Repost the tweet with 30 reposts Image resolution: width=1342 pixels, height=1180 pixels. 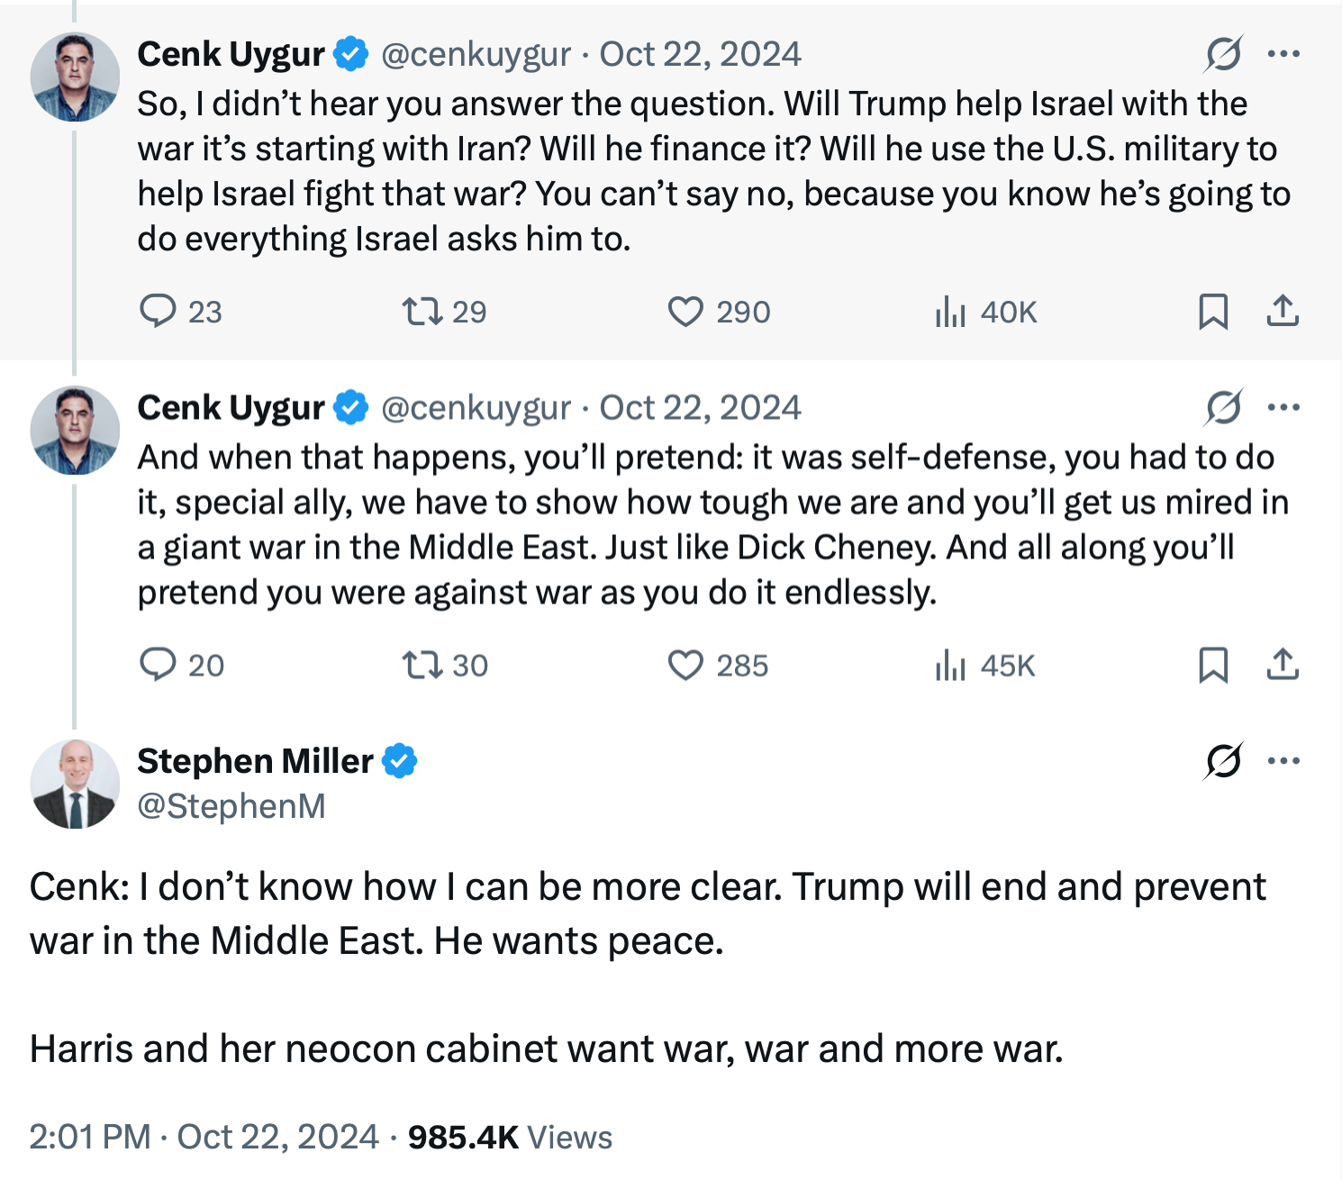point(422,666)
